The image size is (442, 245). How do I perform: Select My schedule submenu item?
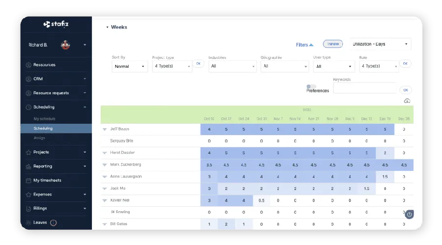pyautogui.click(x=44, y=119)
